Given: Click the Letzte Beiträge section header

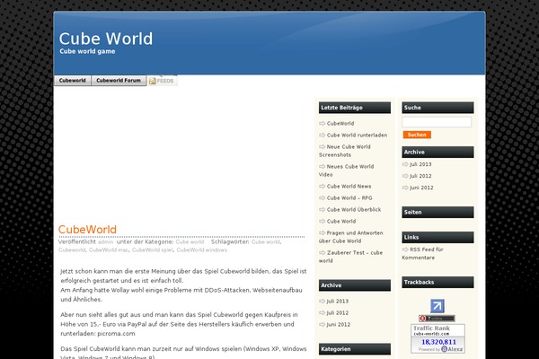Looking at the screenshot, I should click(x=355, y=108).
